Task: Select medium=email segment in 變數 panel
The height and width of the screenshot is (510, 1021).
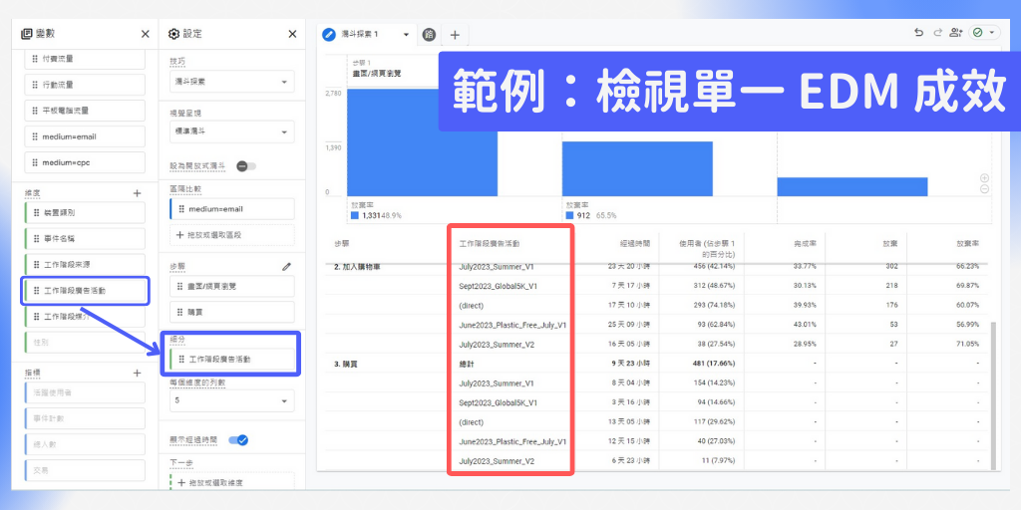Action: click(x=85, y=136)
